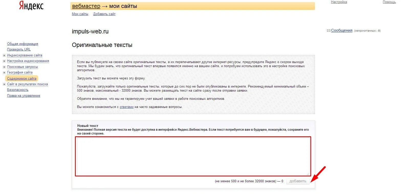Click inside the Новый текст text area
The image size is (402, 194).
coord(193,156)
